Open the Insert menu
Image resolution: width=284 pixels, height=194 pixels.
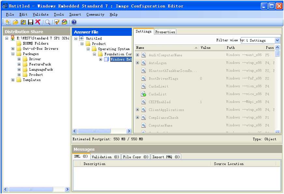(75, 14)
